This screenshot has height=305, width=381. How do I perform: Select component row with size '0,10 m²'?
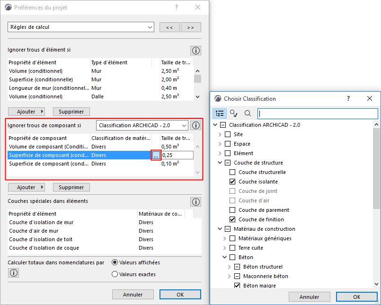tap(101, 164)
